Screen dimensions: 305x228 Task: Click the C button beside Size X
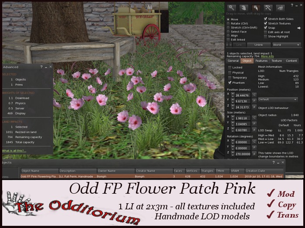point(254,118)
